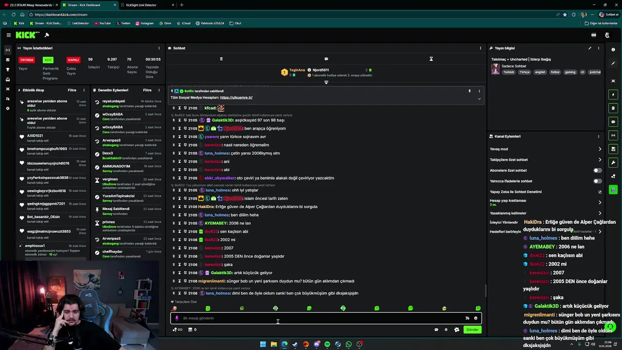Open the three-dot menu of Yayın İstatistikleri
This screenshot has height=350, width=622.
click(x=159, y=48)
